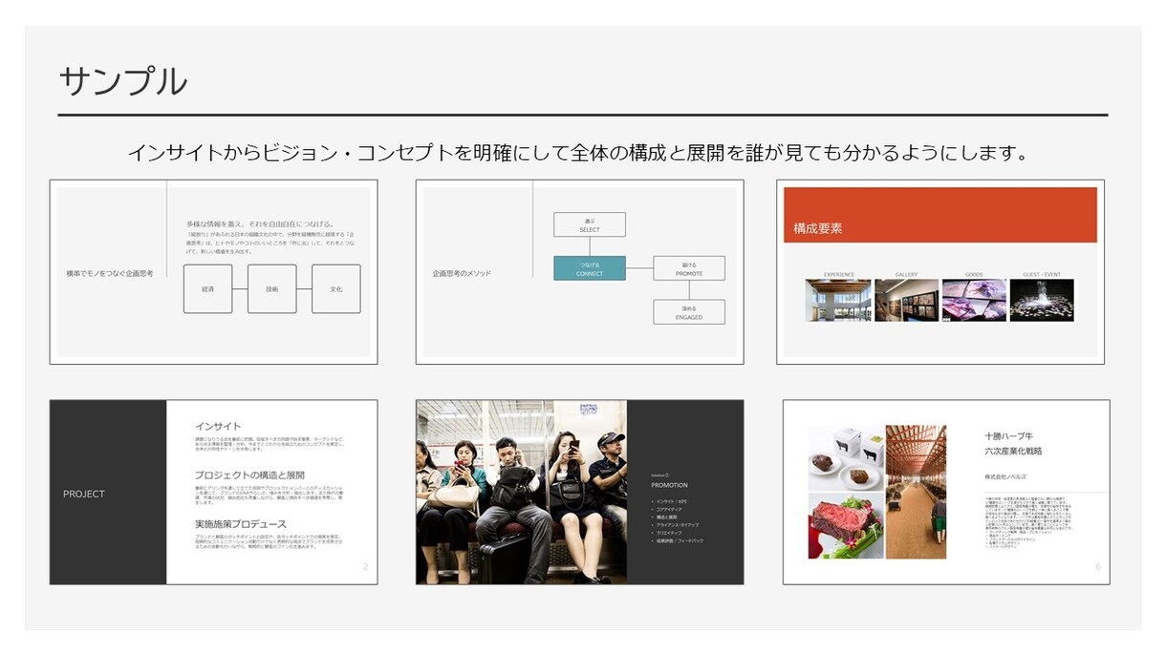Screen dimensions: 1166x655
Task: Click the PROJECT label on dark sidebar
Action: 84,495
